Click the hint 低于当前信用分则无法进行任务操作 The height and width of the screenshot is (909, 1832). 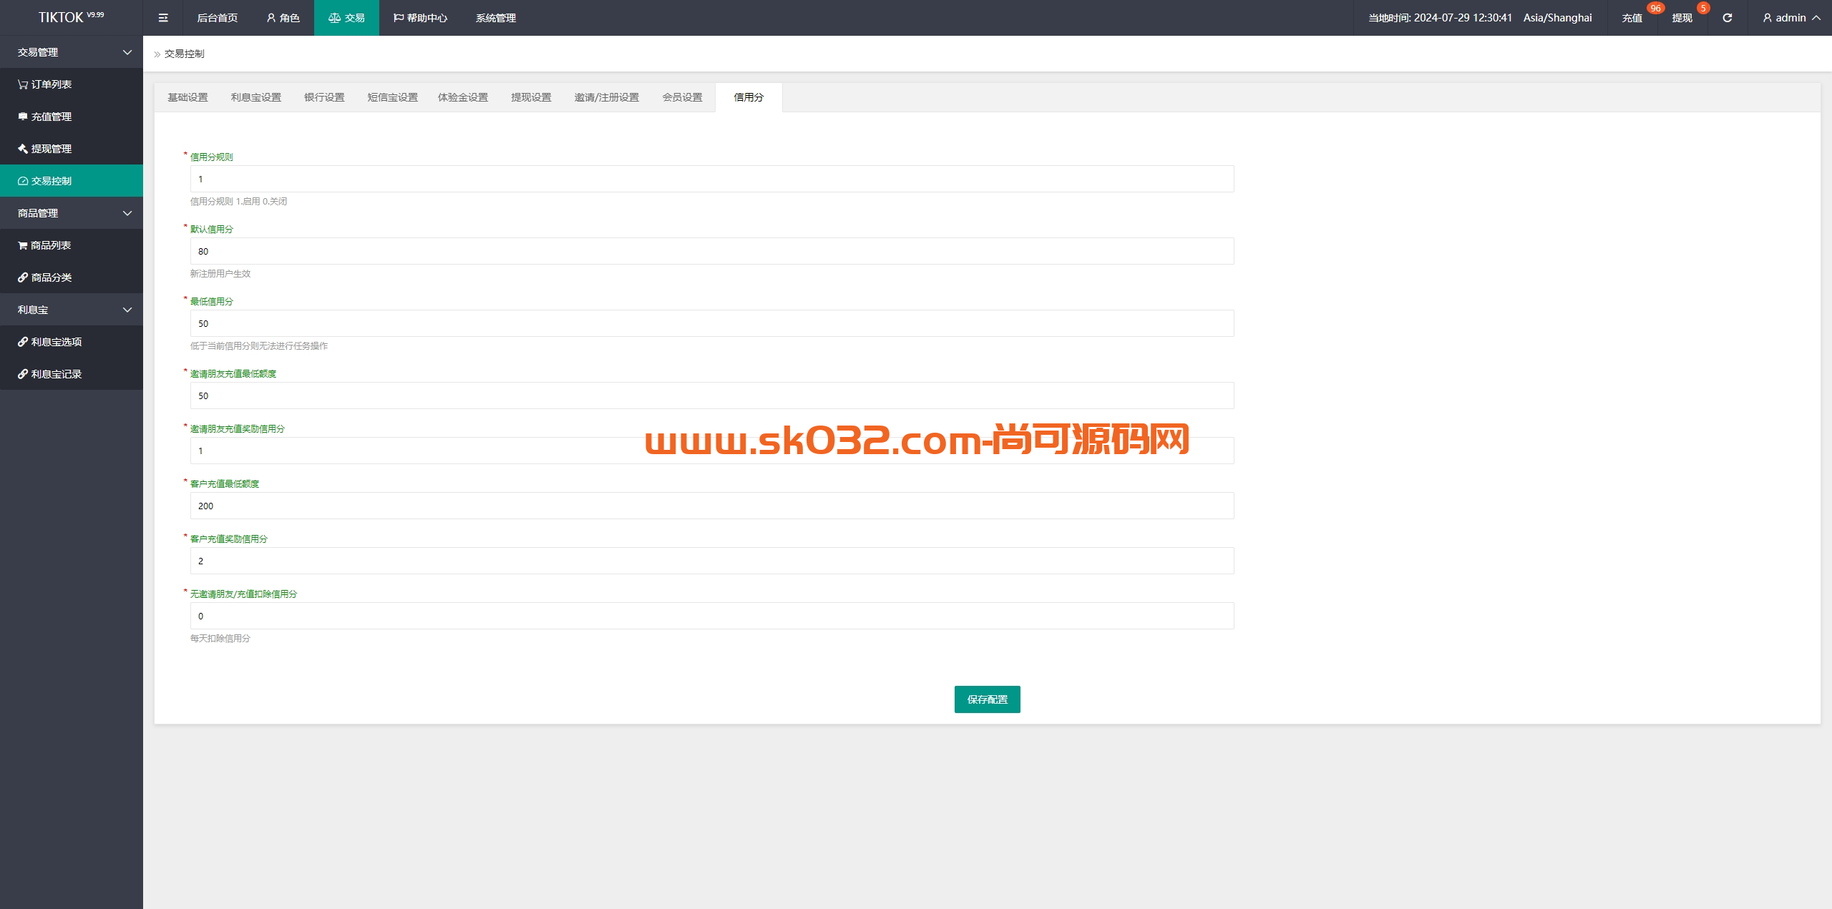[259, 345]
